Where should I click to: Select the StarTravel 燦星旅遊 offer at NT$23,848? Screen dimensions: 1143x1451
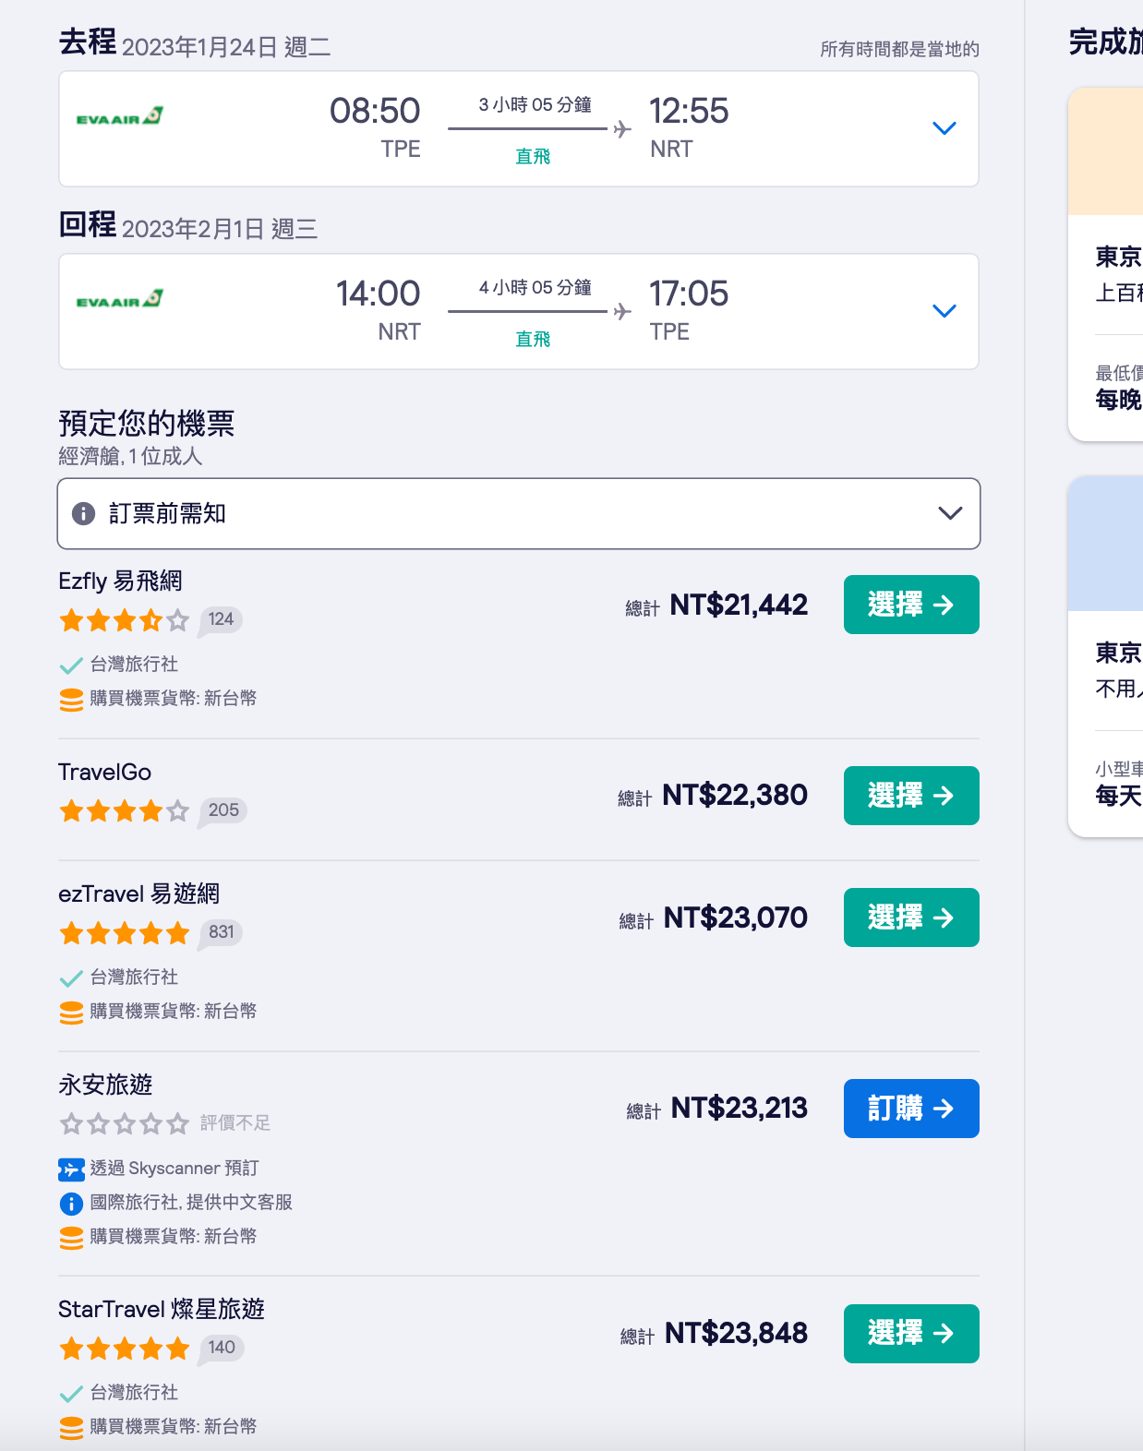(x=911, y=1334)
